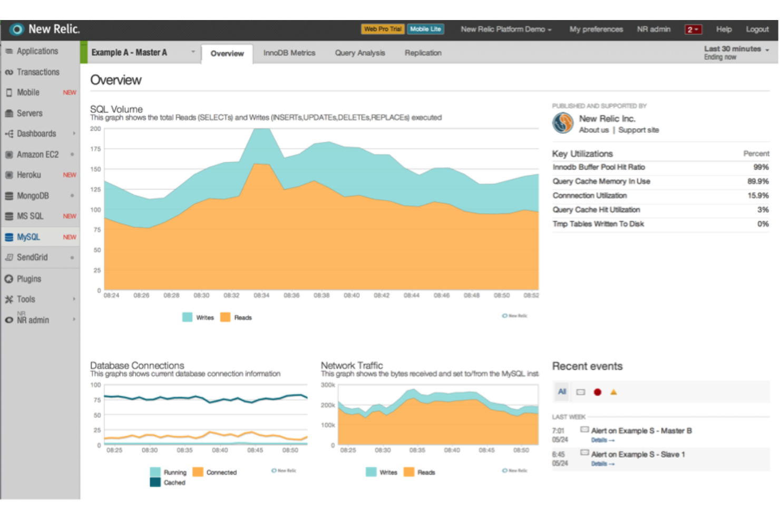
Task: Select the MySQL database icon
Action: (x=9, y=237)
